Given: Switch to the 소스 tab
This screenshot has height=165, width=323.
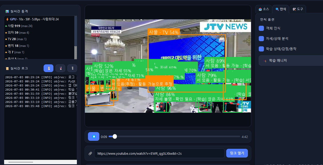Looking at the screenshot, I should [x=264, y=9].
